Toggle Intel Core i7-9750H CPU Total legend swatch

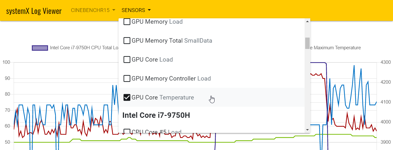tap(40, 48)
